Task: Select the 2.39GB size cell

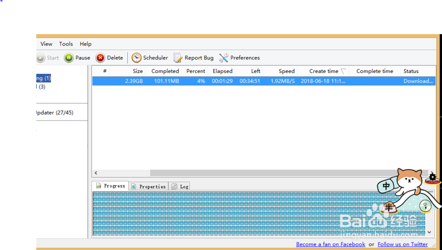Action: click(134, 81)
